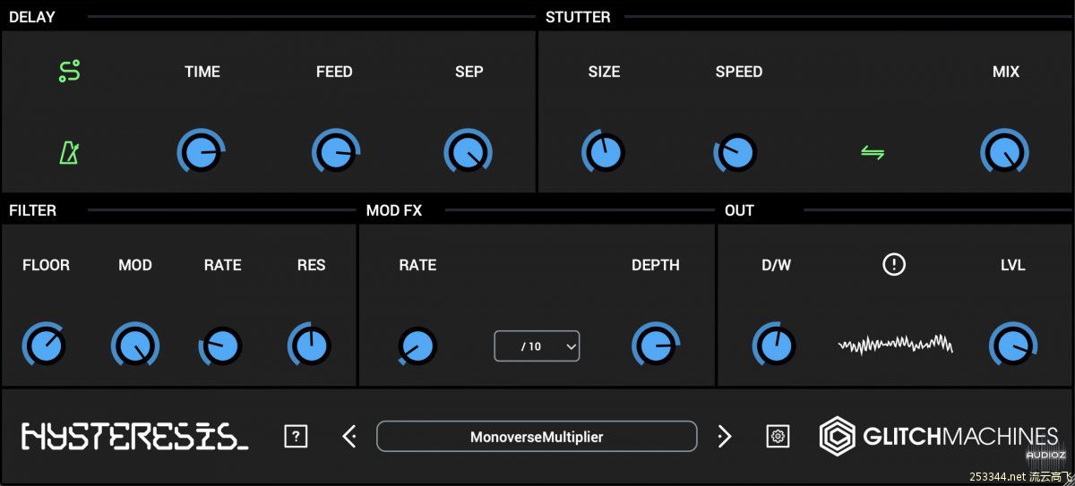The image size is (1075, 486).
Task: Click the filter FLOOR knob
Action: pos(45,345)
